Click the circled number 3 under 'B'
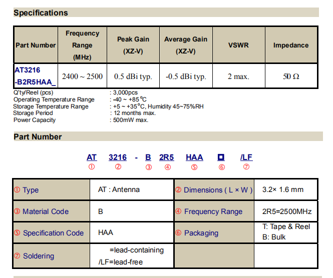 tap(149, 167)
